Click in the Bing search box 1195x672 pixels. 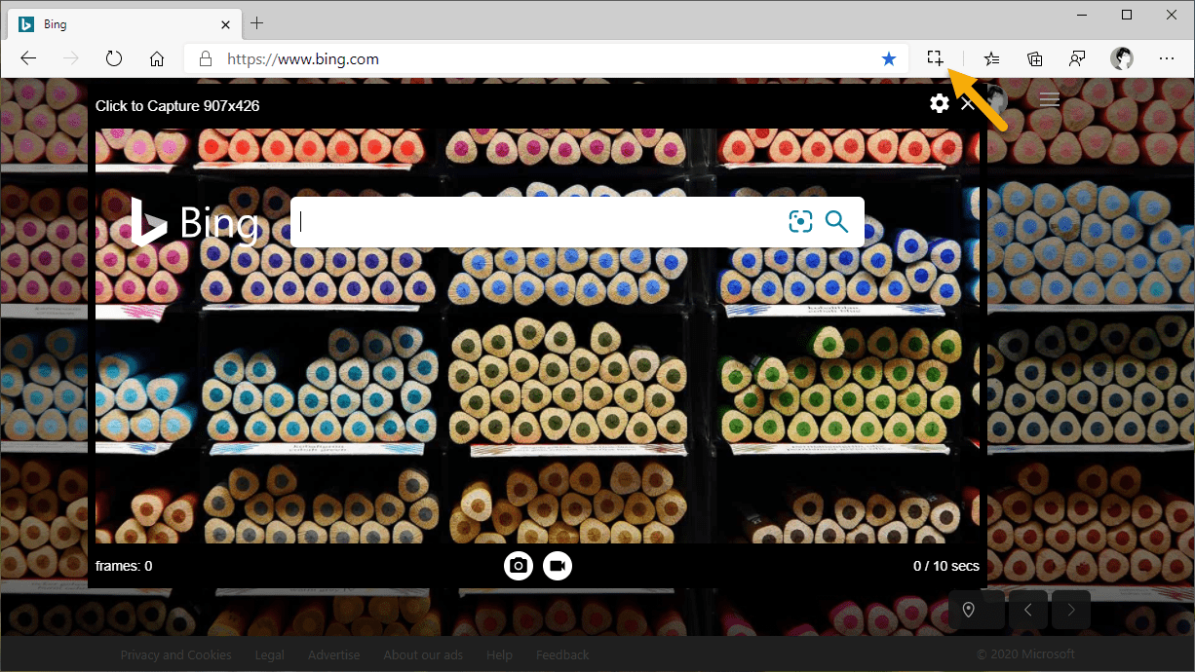[536, 222]
